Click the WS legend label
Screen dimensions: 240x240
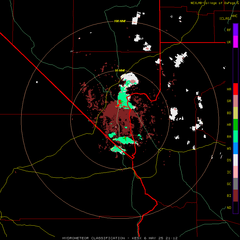pyautogui.click(x=229, y=149)
